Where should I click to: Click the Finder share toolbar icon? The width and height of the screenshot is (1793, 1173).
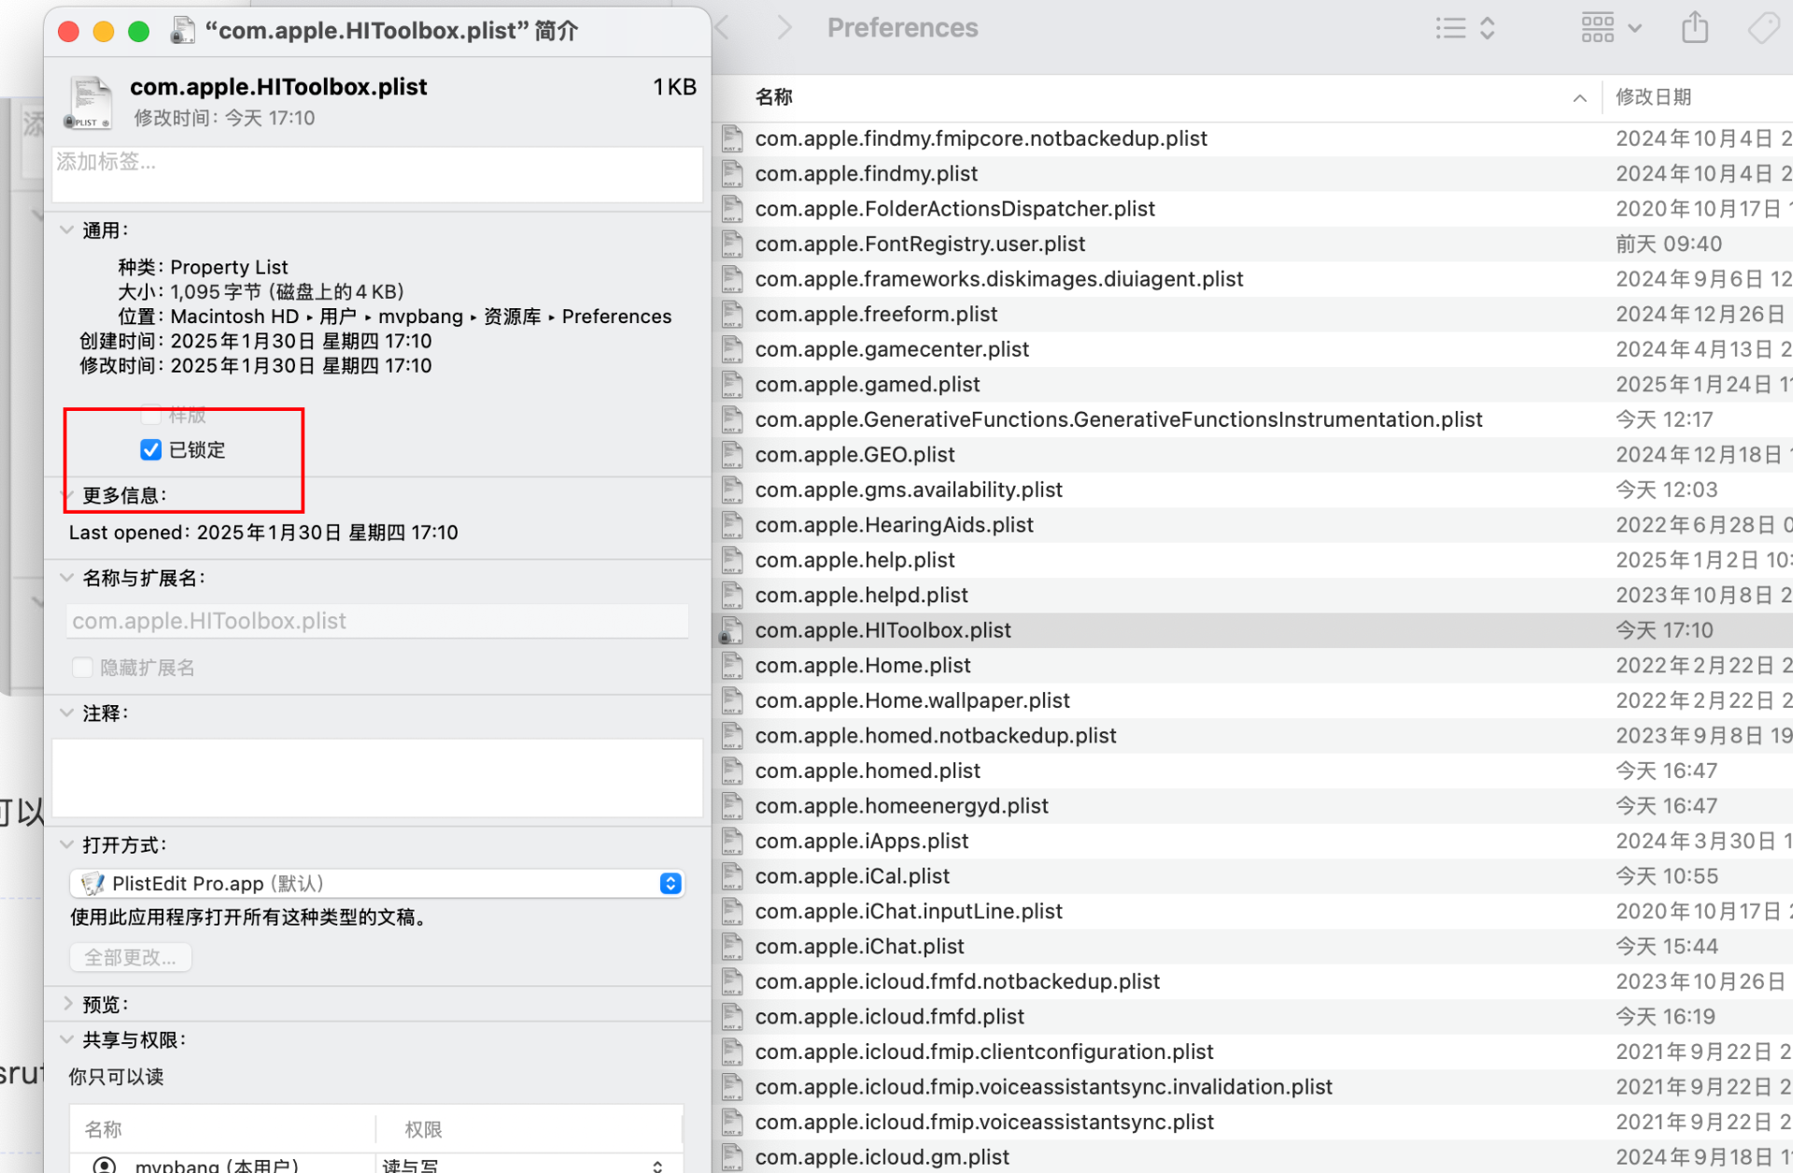tap(1694, 28)
